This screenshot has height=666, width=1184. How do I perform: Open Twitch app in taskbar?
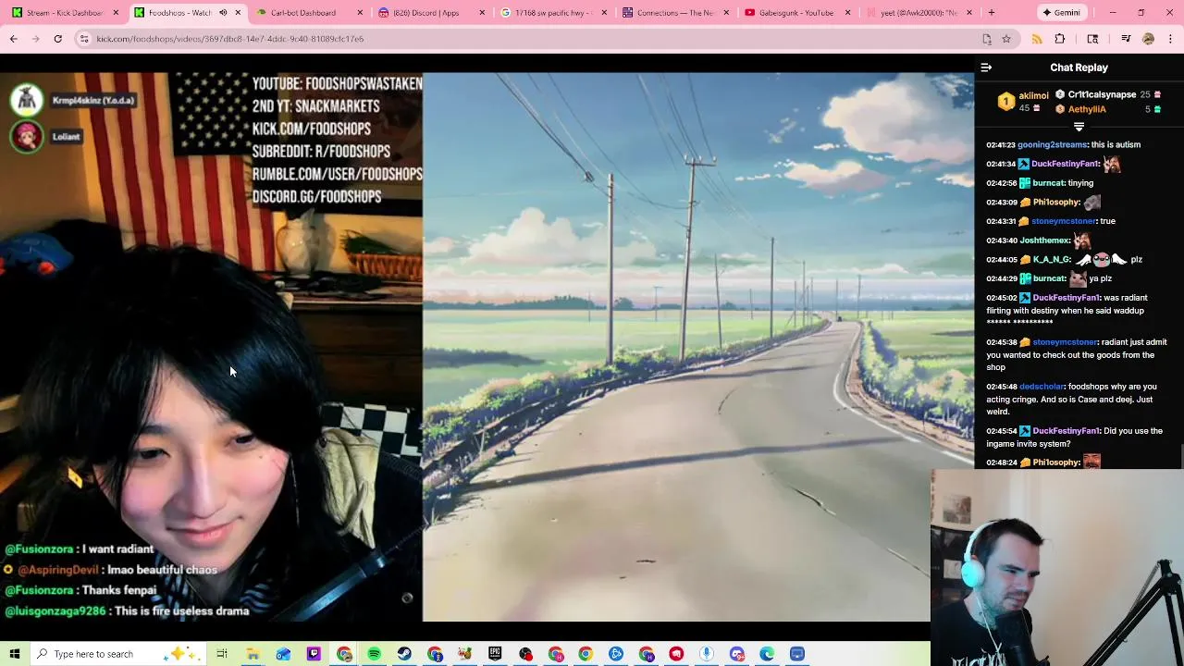(314, 654)
